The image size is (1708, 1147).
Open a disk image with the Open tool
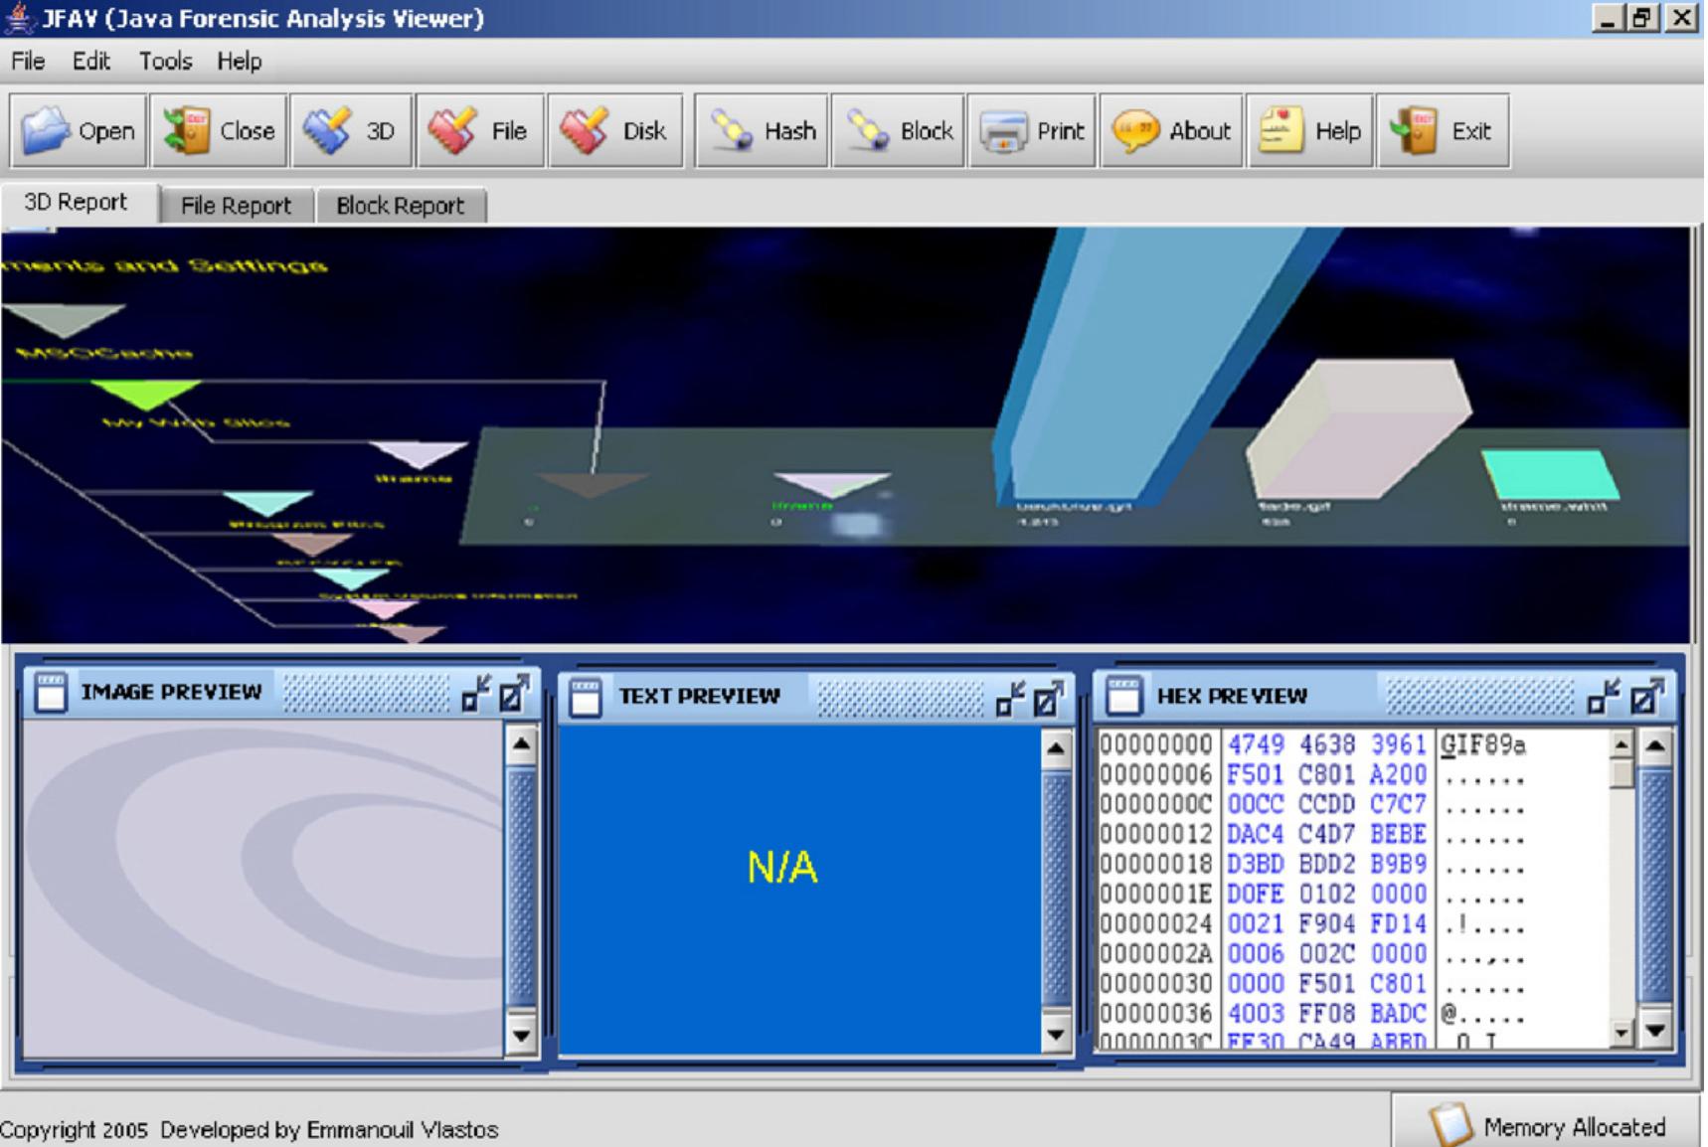point(78,130)
